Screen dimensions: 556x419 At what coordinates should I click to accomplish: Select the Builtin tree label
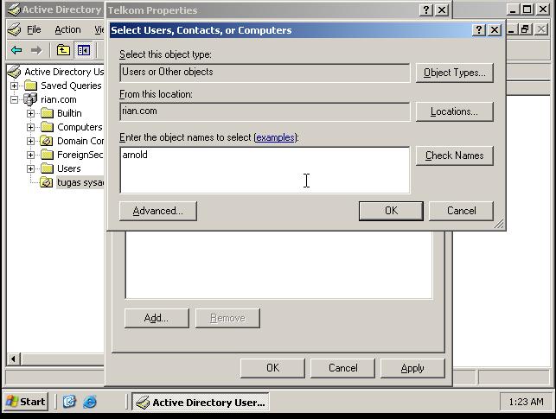coord(69,113)
